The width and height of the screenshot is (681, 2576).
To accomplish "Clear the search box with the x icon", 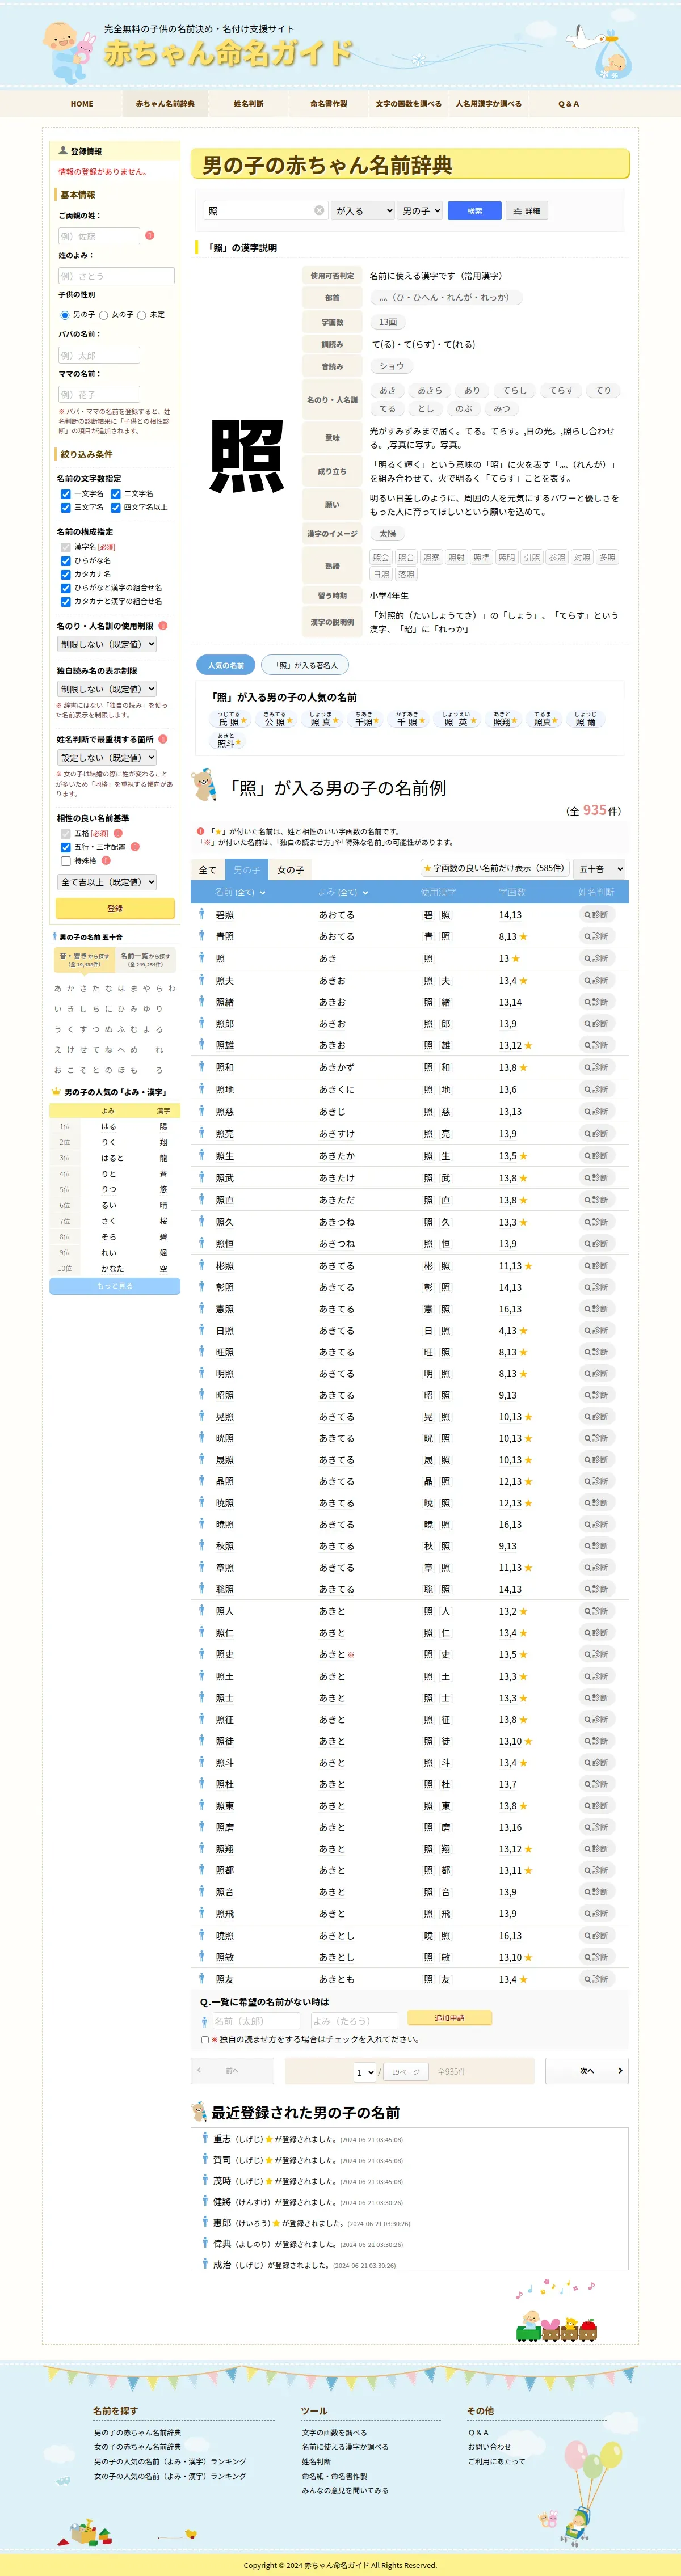I will coord(319,210).
